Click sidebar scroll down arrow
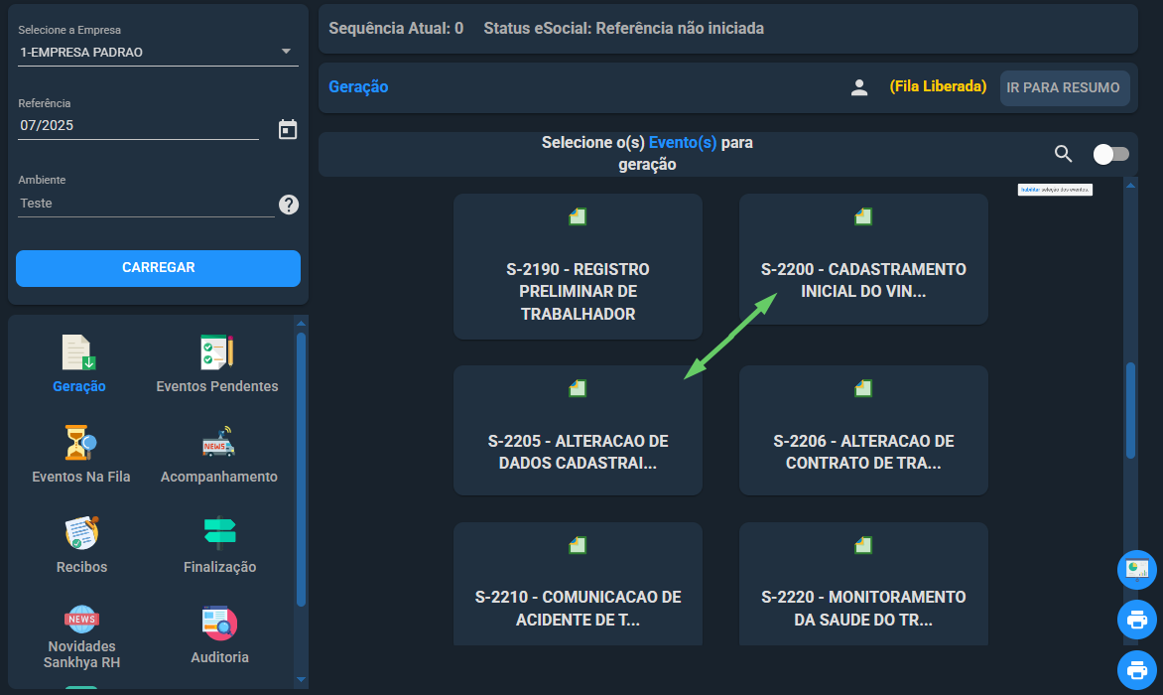 click(x=301, y=679)
